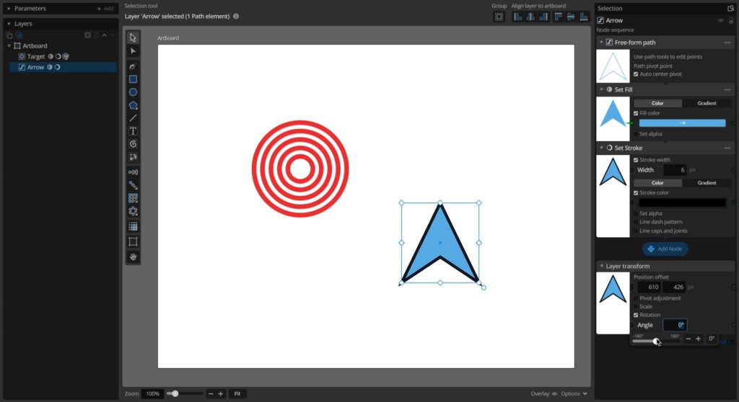
Task: Activate the Text tool
Action: [x=133, y=131]
